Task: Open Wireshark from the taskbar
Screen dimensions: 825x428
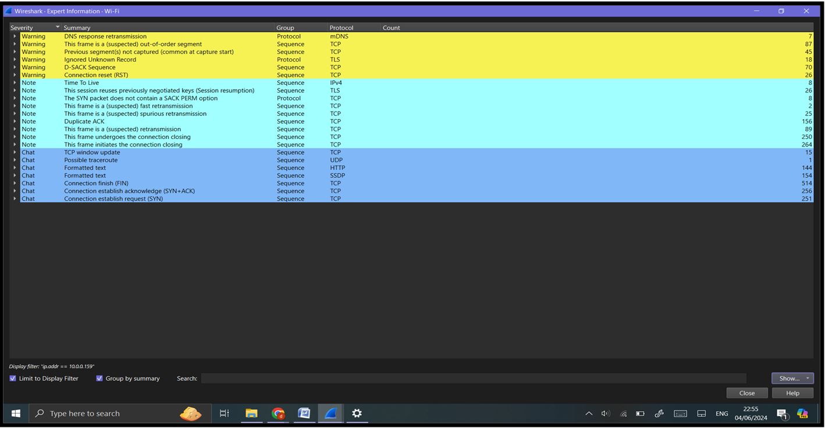Action: point(330,413)
